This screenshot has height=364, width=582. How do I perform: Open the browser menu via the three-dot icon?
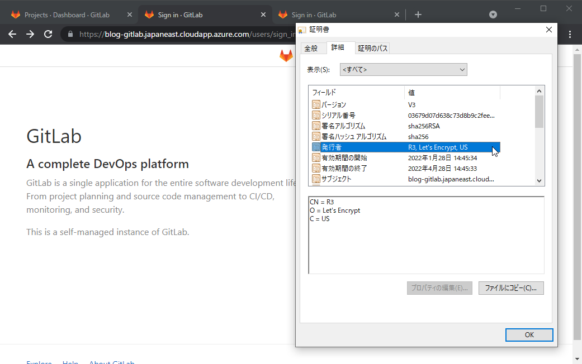[570, 34]
